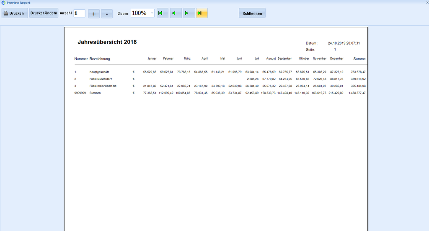Image resolution: width=429 pixels, height=231 pixels.
Task: Click the Seite label
Action: [x=310, y=50]
